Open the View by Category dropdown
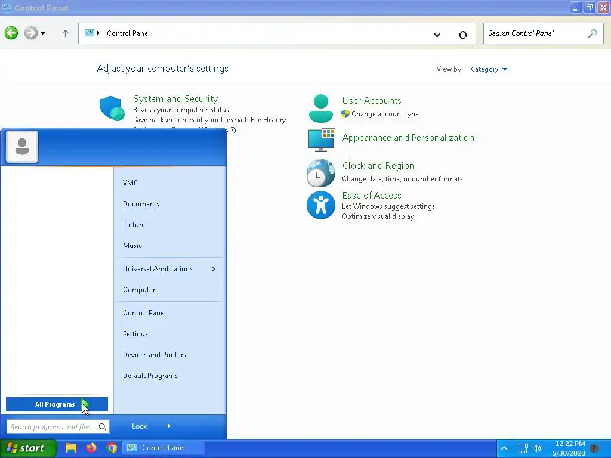This screenshot has width=611, height=458. pyautogui.click(x=489, y=69)
